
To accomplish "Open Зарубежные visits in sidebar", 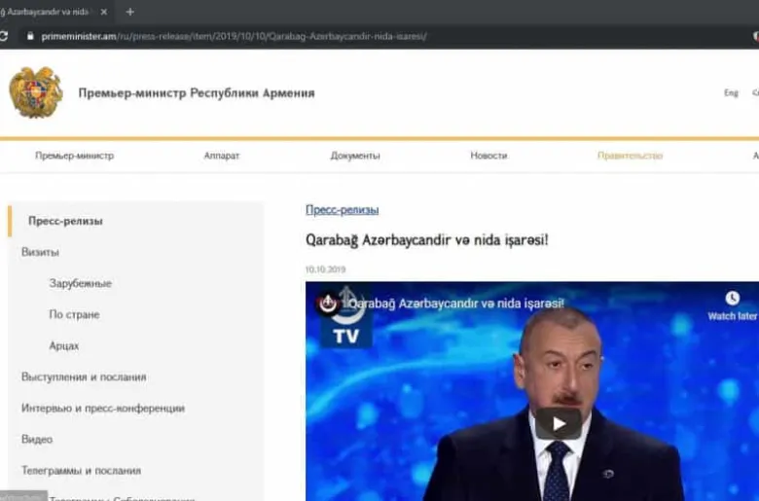I will 80,283.
